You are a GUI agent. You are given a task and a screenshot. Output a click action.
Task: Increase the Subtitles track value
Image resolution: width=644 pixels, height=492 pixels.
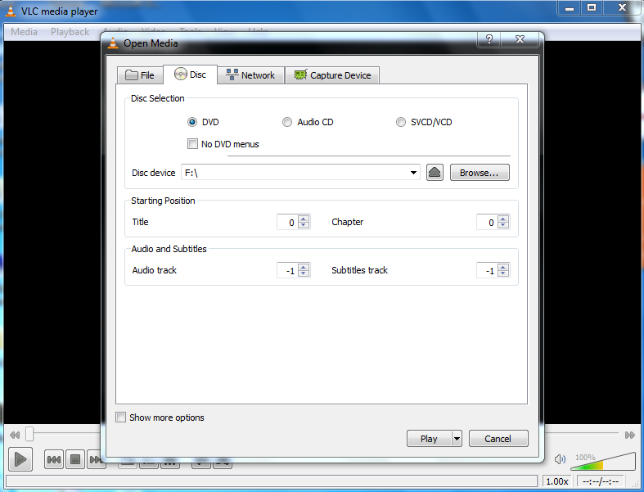click(503, 267)
